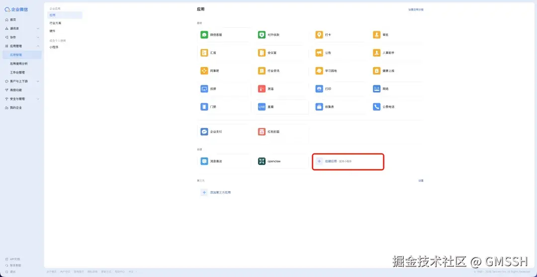Open the 健康上报 health report icon

click(x=377, y=71)
